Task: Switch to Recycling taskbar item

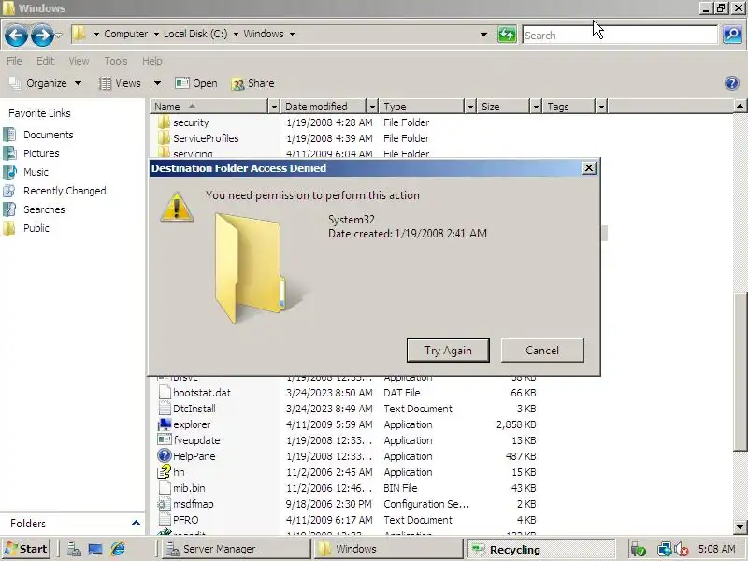Action: click(541, 550)
